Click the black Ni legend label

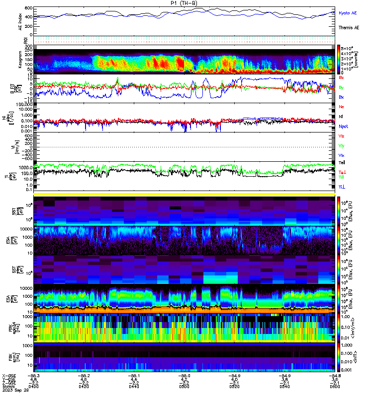341,117
